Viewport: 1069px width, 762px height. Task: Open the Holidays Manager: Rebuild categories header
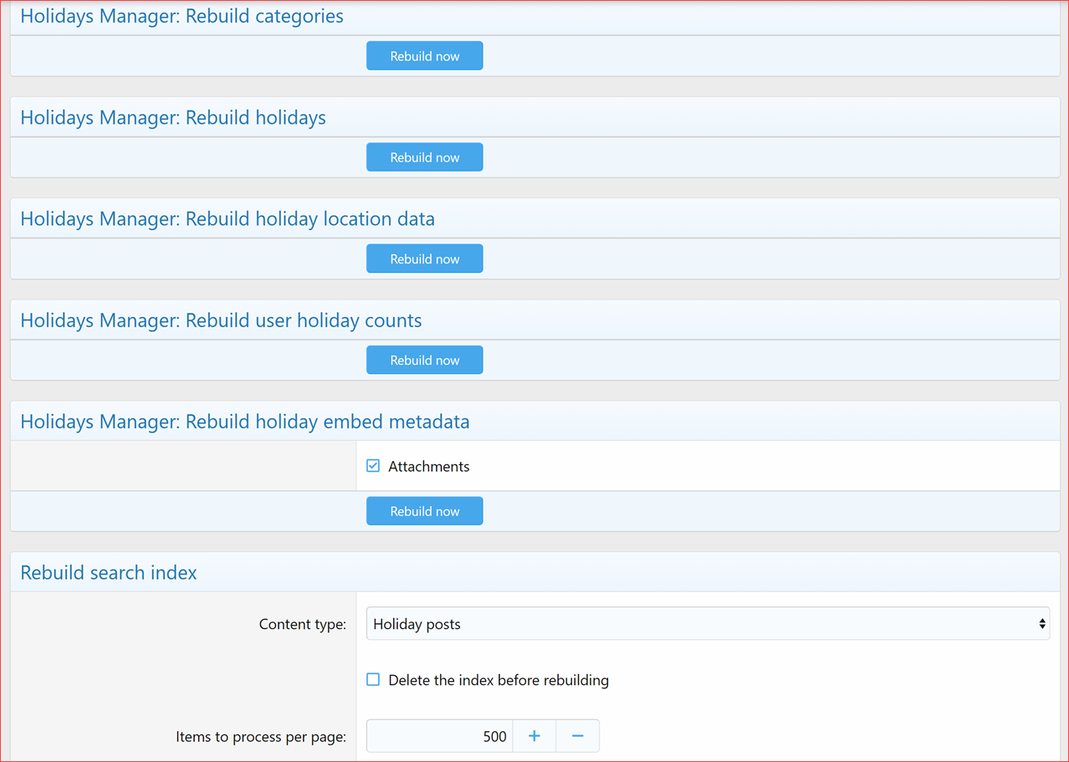182,16
